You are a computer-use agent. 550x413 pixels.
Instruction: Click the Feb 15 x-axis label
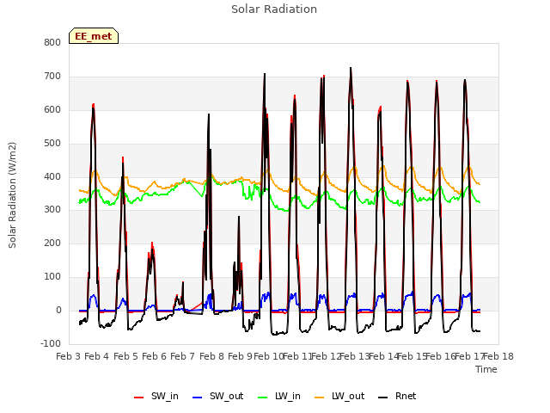(412, 356)
